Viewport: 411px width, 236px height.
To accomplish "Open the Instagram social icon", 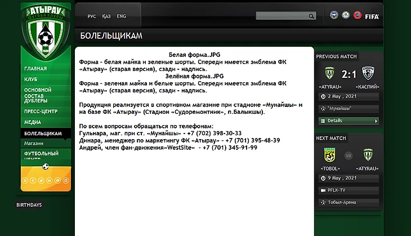I will coord(66,180).
